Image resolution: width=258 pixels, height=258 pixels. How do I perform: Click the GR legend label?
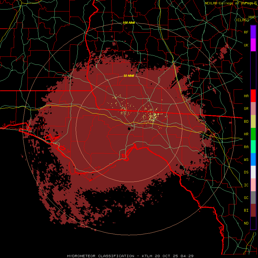246,109
